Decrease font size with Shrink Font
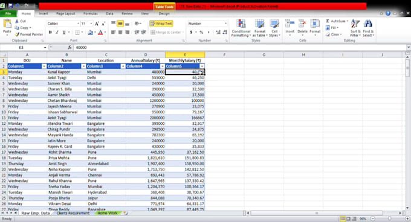This screenshot has height=222, width=411. [103, 24]
